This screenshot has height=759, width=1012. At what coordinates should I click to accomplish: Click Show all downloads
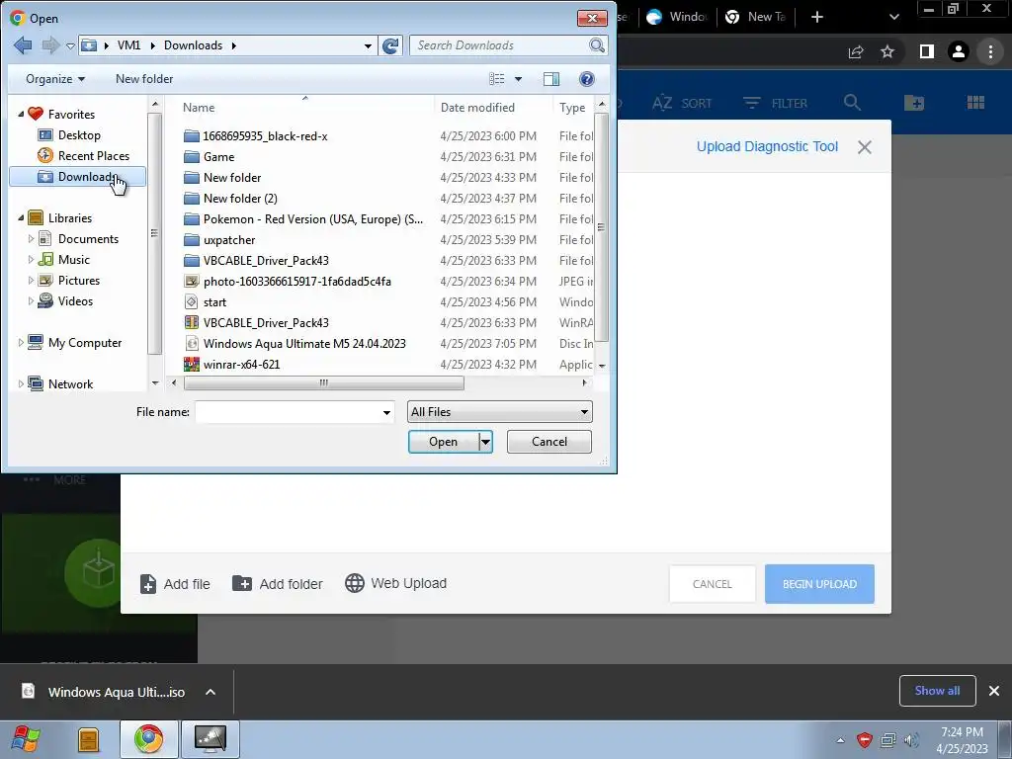[x=937, y=691]
